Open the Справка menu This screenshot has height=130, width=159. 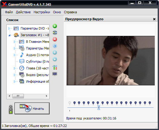[70, 12]
